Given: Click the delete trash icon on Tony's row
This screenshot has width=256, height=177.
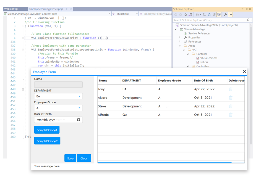Looking at the screenshot, I should (x=230, y=89).
